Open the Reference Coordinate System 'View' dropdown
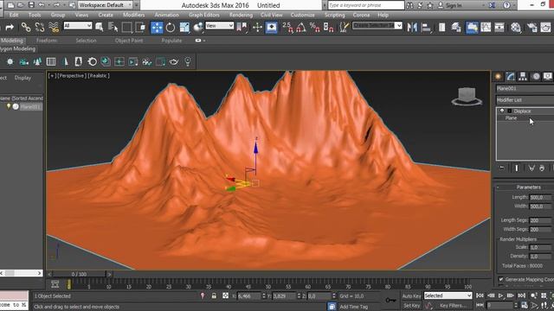Image resolution: width=554 pixels, height=311 pixels. [219, 26]
